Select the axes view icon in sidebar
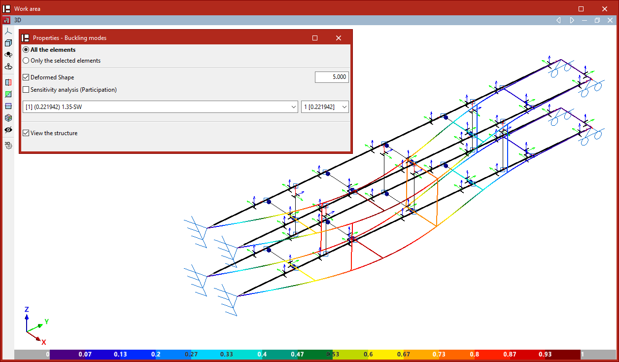619x362 pixels. [x=8, y=31]
